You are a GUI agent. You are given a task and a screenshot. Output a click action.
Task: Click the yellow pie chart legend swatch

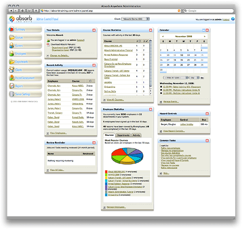106,177
